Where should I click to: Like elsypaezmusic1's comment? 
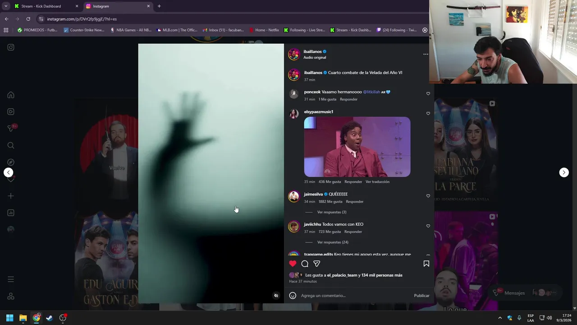pyautogui.click(x=428, y=113)
